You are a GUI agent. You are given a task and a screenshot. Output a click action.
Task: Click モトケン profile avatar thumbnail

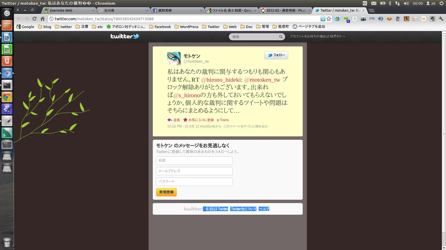click(x=174, y=59)
